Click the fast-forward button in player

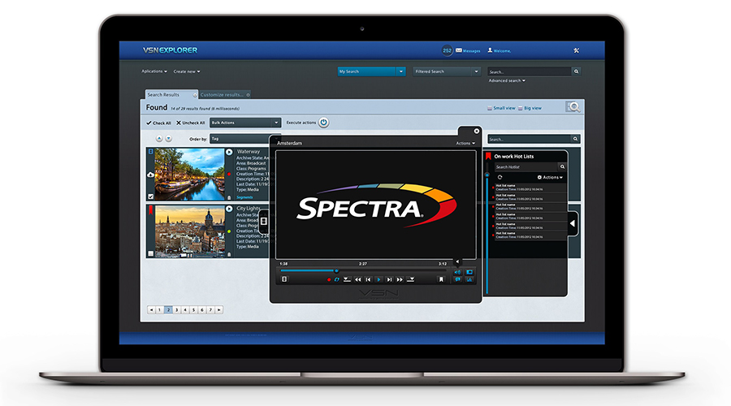point(400,279)
